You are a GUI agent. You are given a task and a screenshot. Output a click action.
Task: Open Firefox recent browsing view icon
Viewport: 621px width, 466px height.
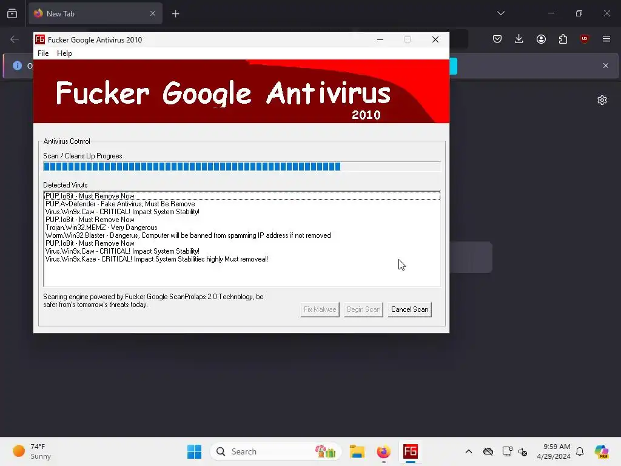click(x=12, y=13)
